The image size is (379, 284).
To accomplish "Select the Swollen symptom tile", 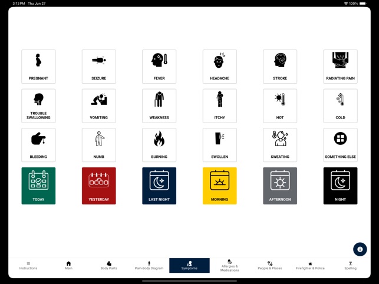I will tap(220, 145).
